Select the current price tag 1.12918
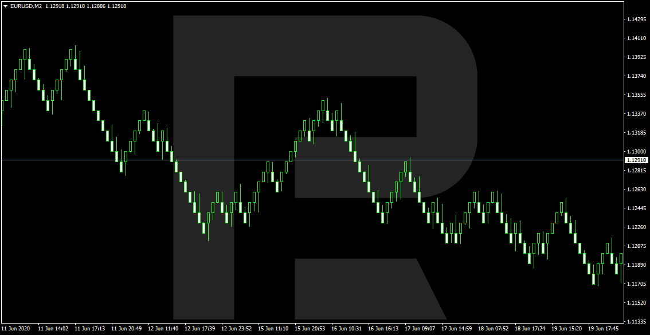This screenshot has width=650, height=335. coord(636,160)
